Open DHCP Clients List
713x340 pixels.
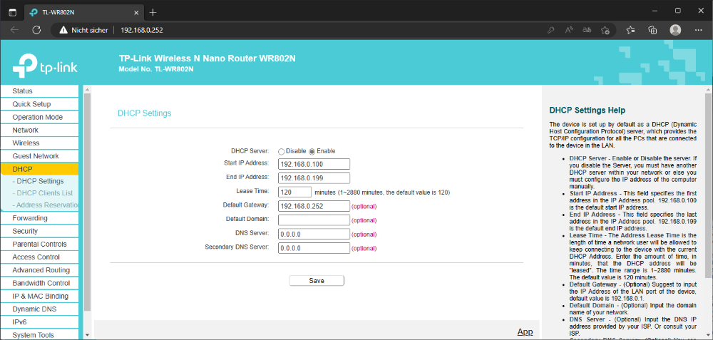[x=43, y=193]
